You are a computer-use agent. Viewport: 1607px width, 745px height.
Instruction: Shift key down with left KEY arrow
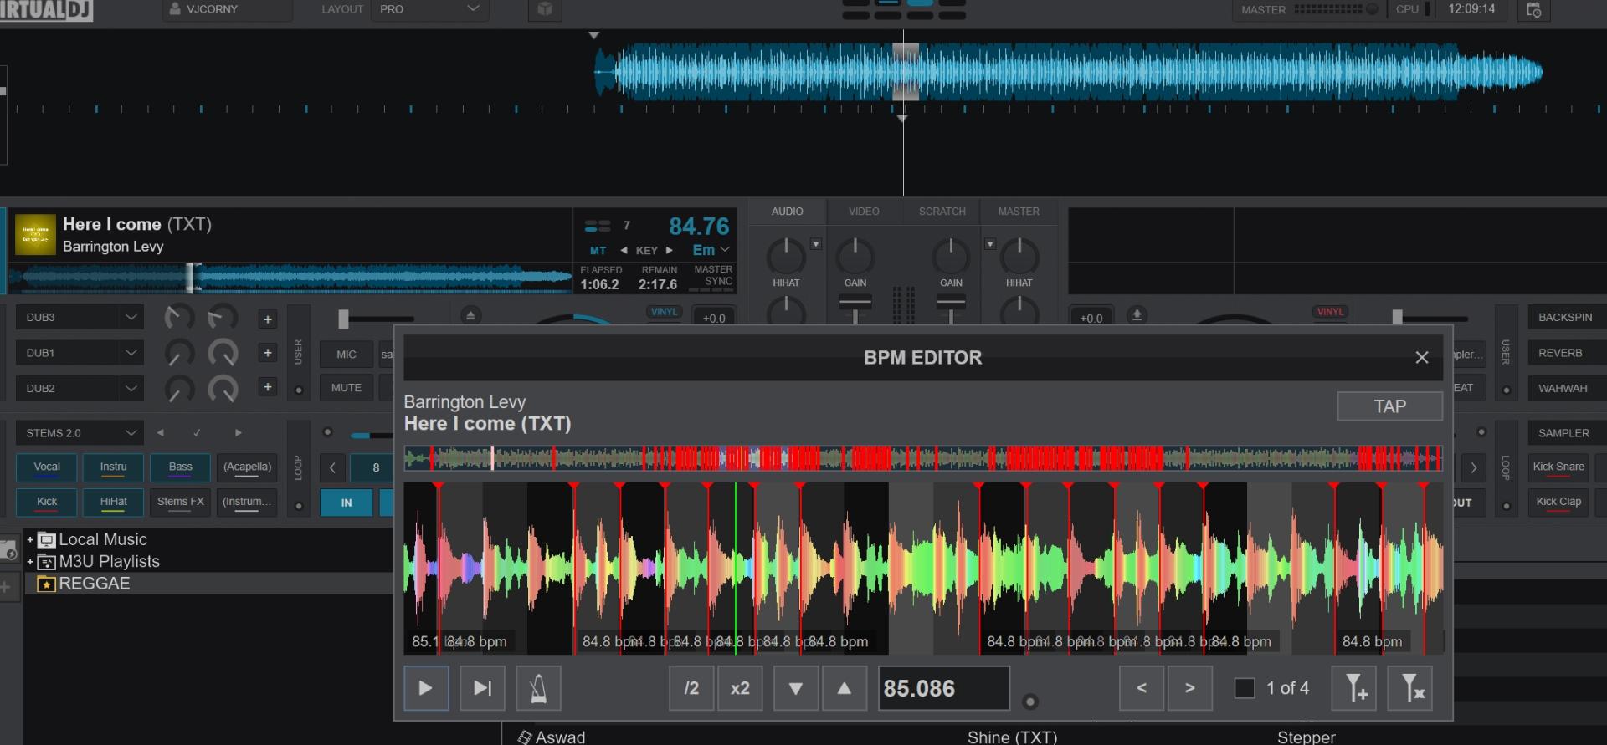point(624,251)
